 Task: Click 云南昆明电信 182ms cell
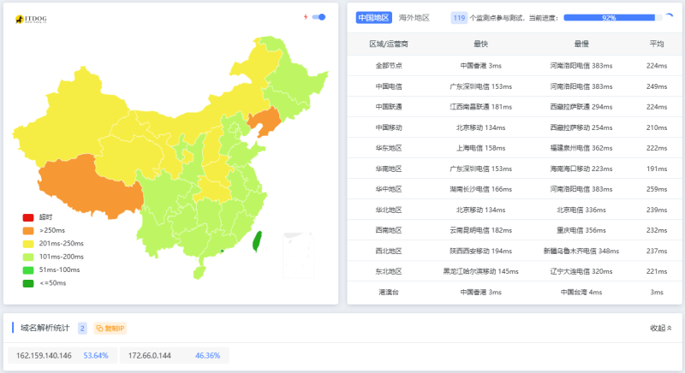(x=480, y=230)
